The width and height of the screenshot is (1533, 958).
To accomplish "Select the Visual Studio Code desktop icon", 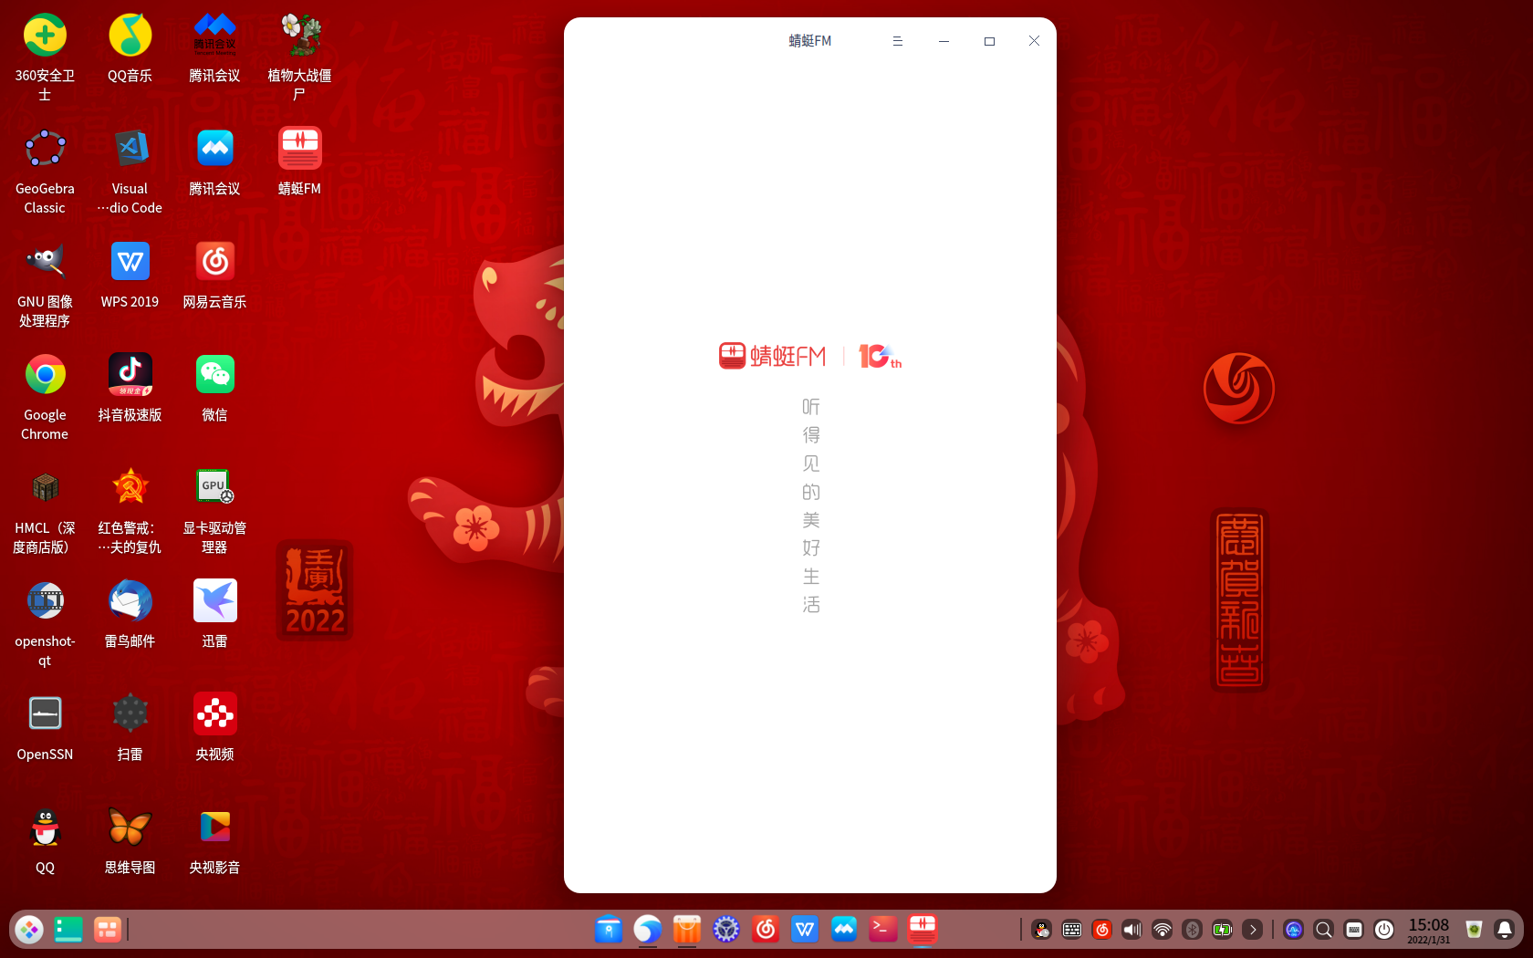I will [x=130, y=171].
